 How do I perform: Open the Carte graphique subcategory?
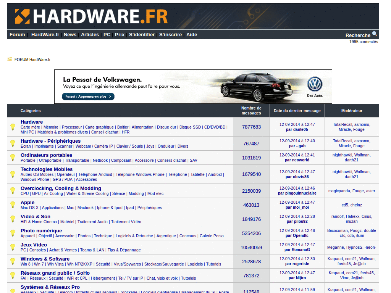99,127
